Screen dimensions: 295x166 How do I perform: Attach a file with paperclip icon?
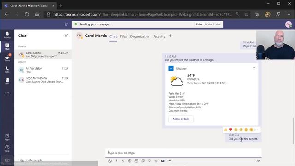[123, 161]
